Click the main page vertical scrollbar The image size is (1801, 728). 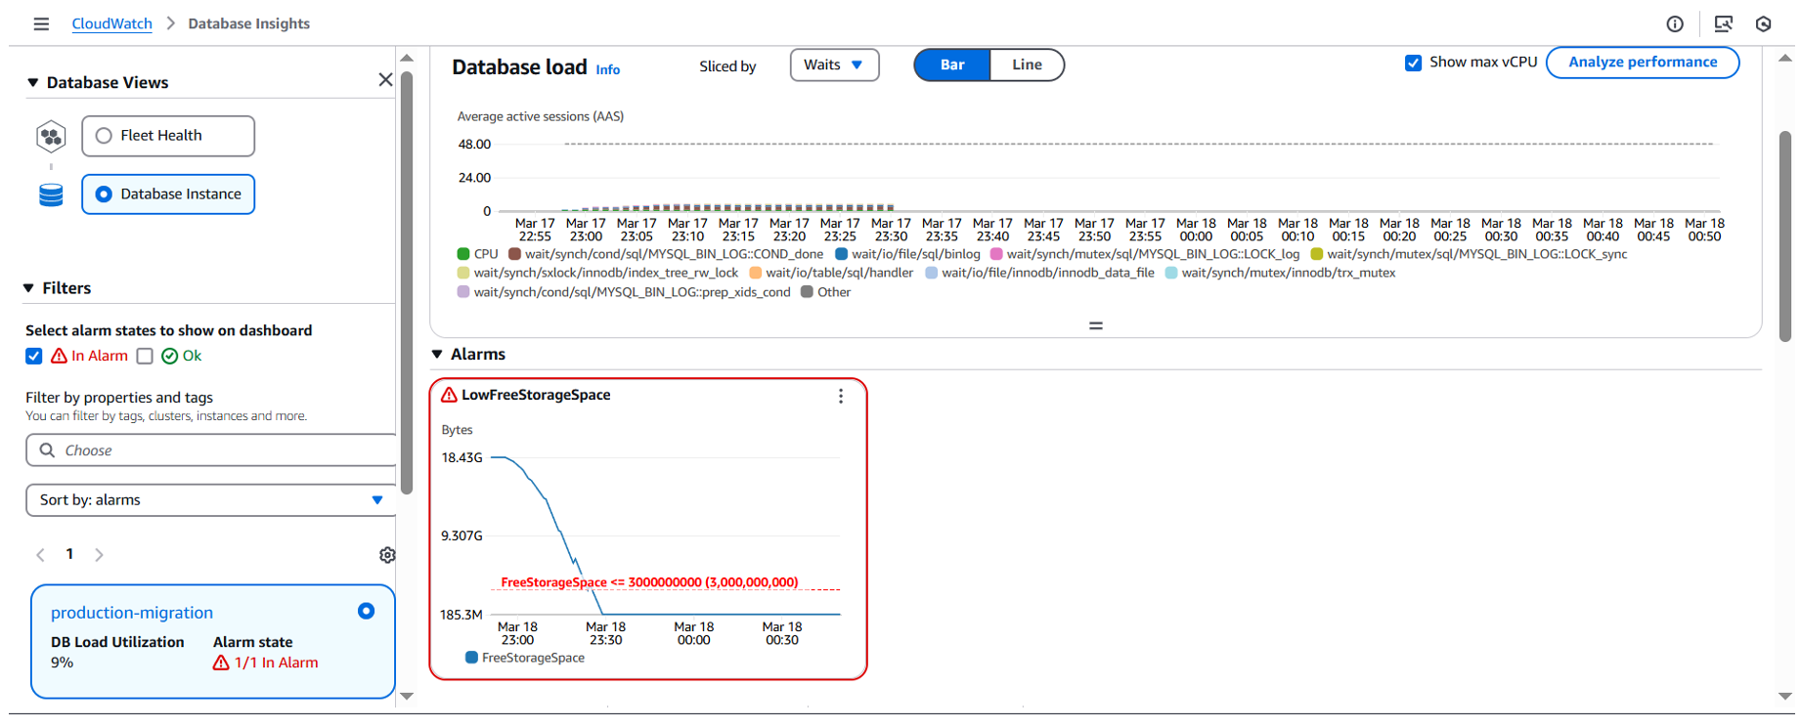1785,236
